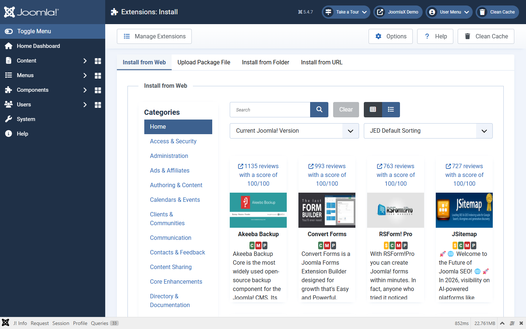
Task: Open the 993 reviews link
Action: point(327,175)
